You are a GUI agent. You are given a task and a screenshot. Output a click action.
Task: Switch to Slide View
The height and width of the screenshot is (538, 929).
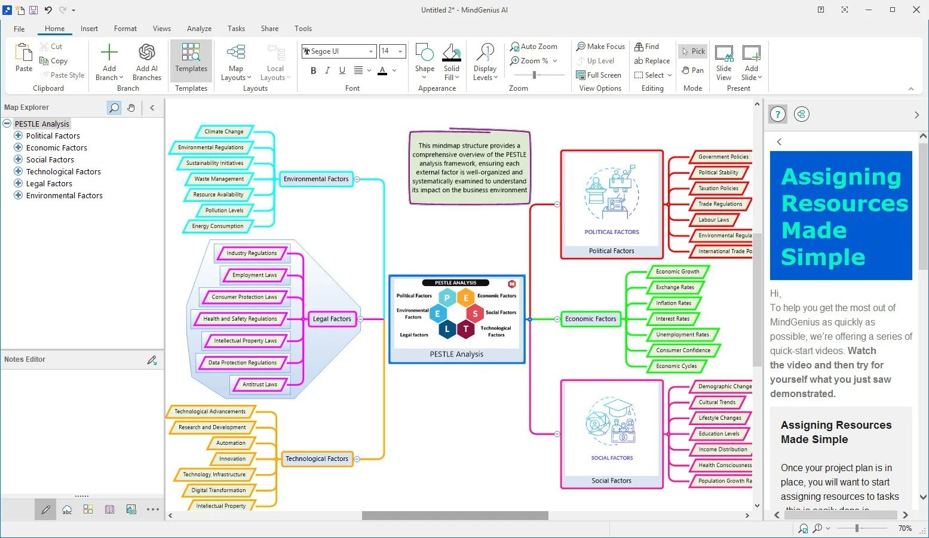point(723,62)
